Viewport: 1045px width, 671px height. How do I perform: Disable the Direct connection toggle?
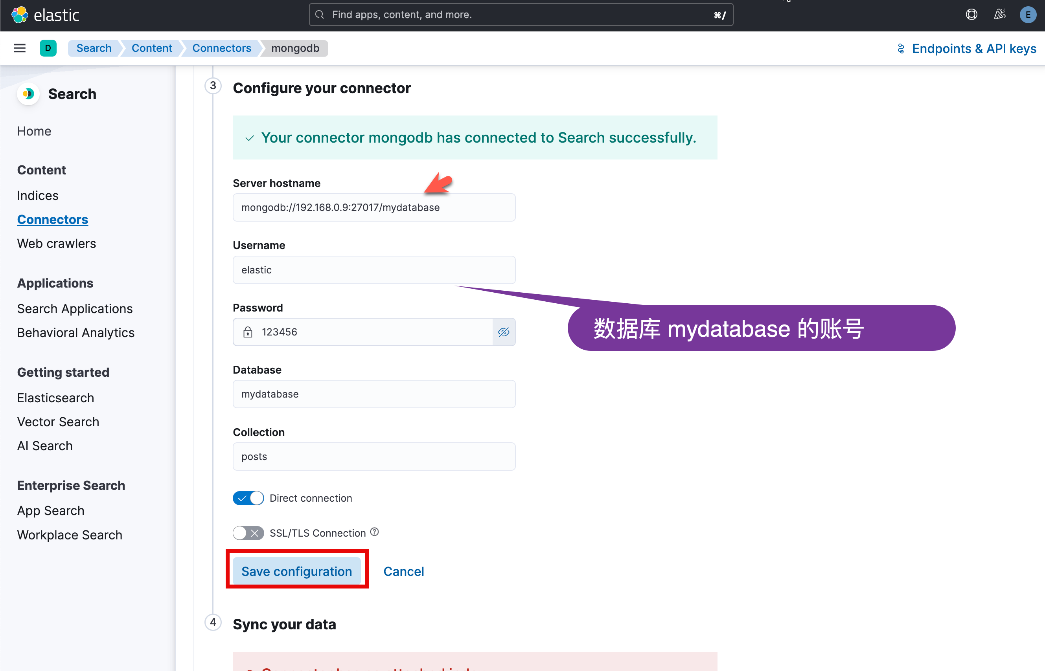click(x=248, y=498)
